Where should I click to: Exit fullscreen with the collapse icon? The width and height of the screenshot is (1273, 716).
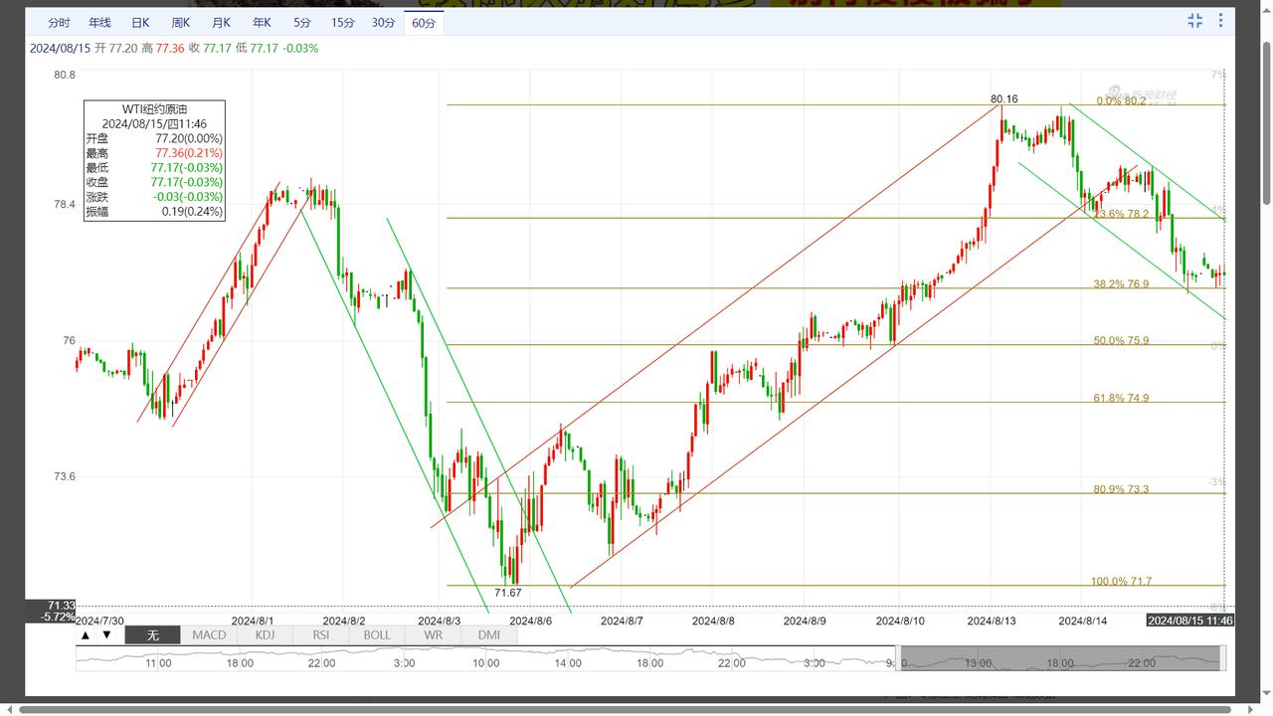click(x=1194, y=21)
